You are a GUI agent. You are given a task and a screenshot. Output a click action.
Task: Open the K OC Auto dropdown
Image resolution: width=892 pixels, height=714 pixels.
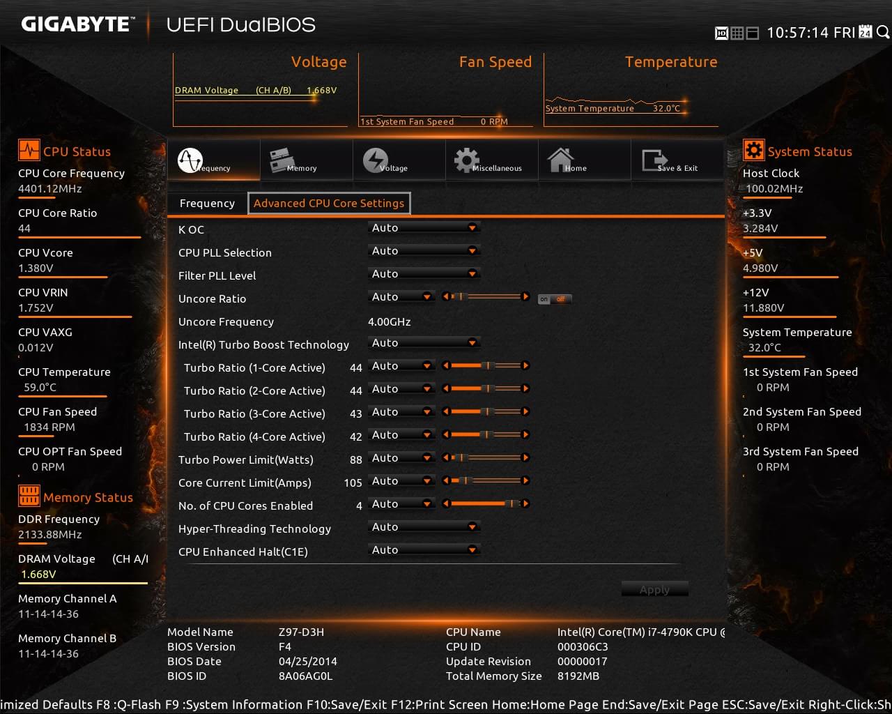click(x=424, y=228)
